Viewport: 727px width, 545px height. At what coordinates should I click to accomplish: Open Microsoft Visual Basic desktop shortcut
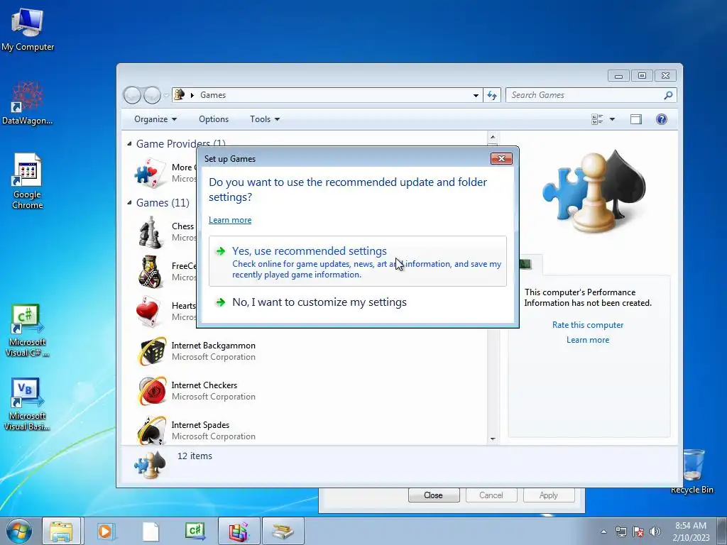pos(28,404)
